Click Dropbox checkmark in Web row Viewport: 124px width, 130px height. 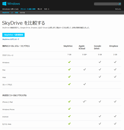(115, 77)
